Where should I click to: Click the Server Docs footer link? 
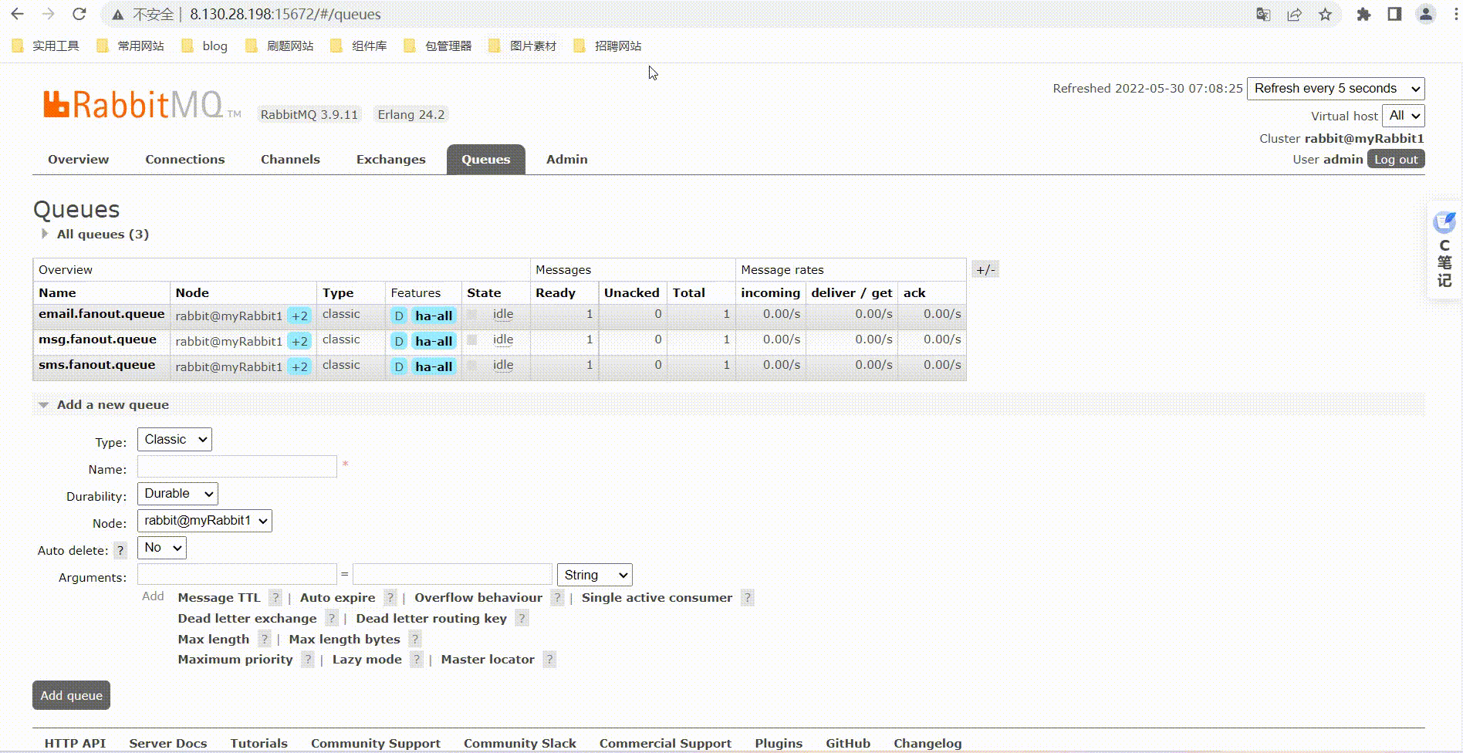[168, 744]
